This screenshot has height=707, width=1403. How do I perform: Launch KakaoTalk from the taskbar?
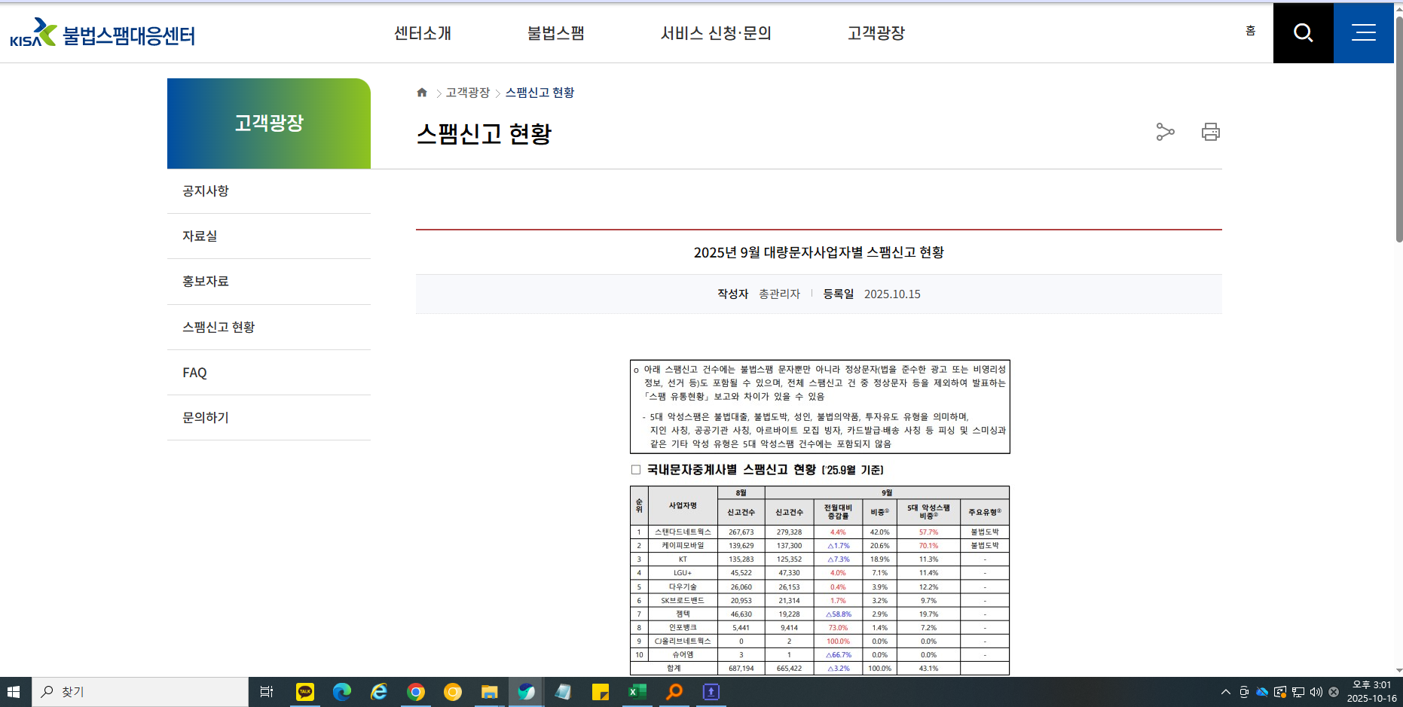coord(304,691)
